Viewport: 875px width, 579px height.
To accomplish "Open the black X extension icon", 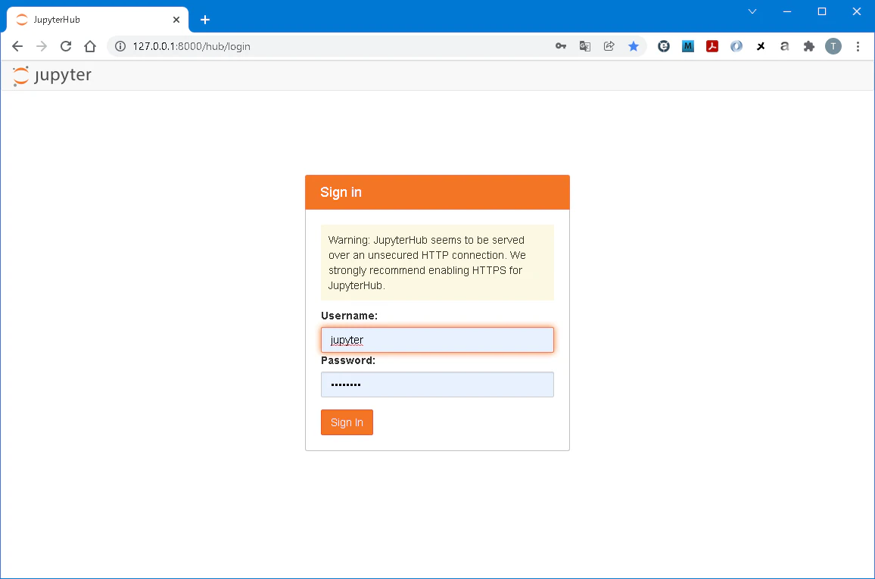I will (761, 46).
